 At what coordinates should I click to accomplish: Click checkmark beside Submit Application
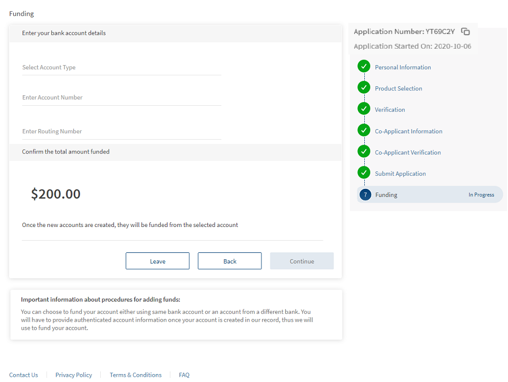[363, 173]
